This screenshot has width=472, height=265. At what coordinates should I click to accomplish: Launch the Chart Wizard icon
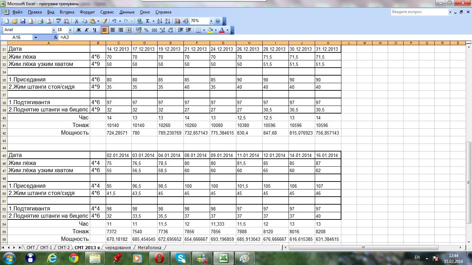pyautogui.click(x=178, y=21)
